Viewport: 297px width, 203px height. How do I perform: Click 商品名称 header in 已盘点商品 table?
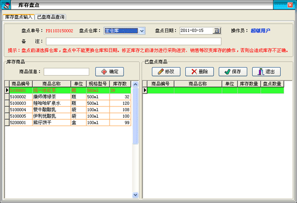[198, 84]
